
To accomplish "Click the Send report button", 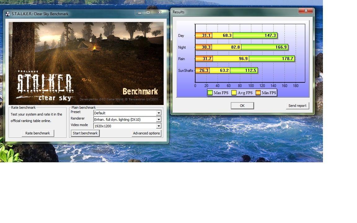I will click(x=297, y=106).
